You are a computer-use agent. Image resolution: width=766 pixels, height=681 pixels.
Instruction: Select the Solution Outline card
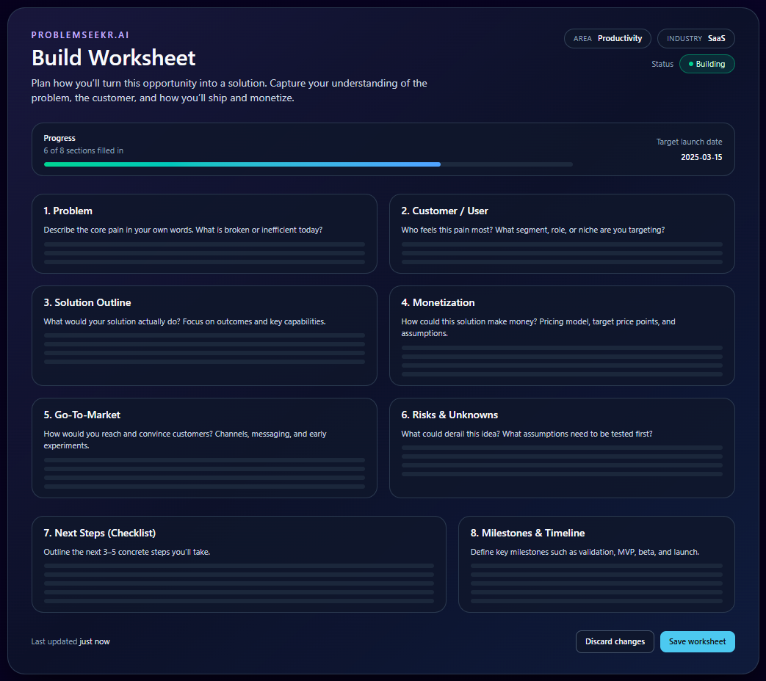[204, 335]
